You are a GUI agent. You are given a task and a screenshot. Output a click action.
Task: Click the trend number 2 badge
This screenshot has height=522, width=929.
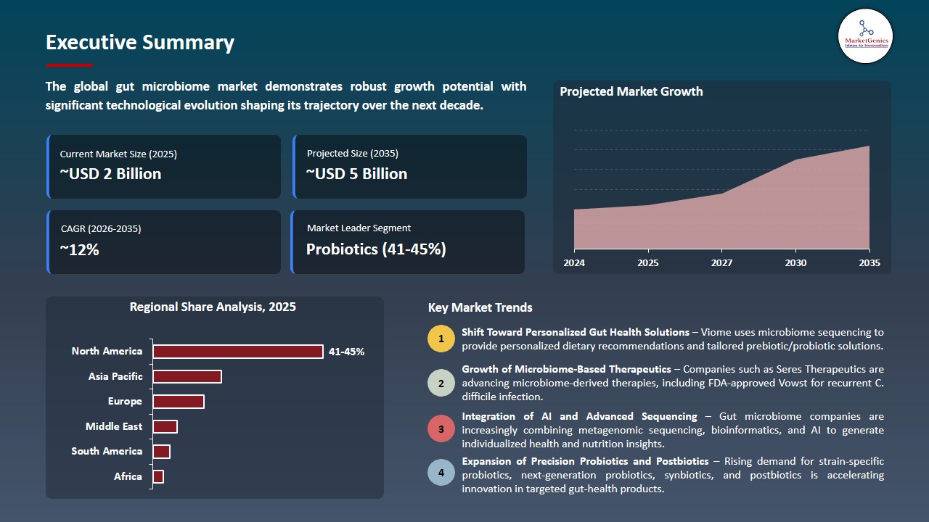[x=441, y=384]
